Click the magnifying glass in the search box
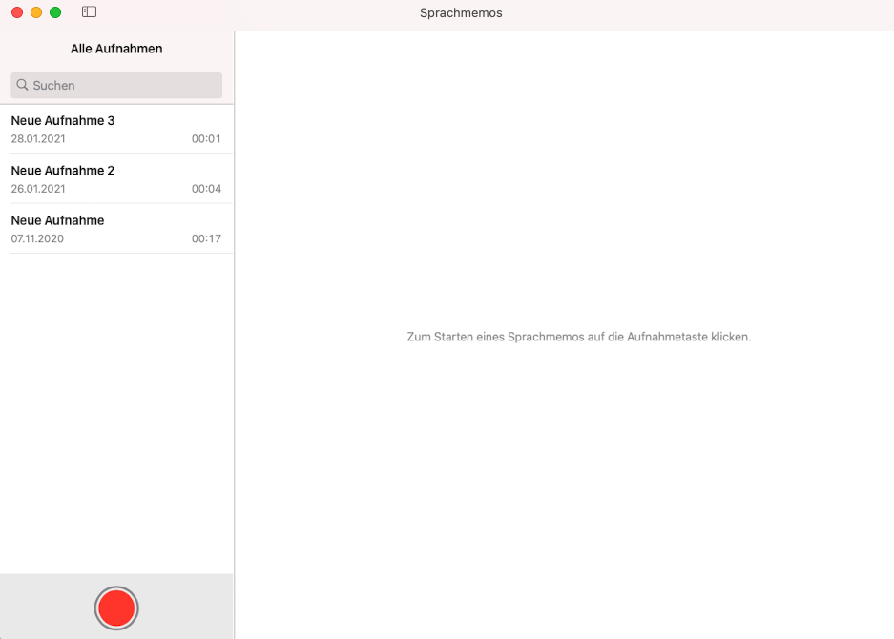Screen dimensions: 894x639 (22, 85)
